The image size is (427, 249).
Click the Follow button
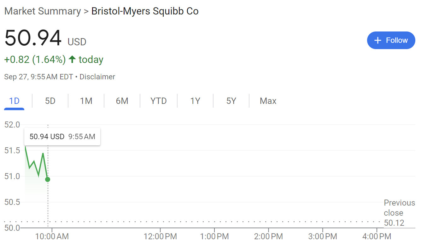tap(391, 40)
